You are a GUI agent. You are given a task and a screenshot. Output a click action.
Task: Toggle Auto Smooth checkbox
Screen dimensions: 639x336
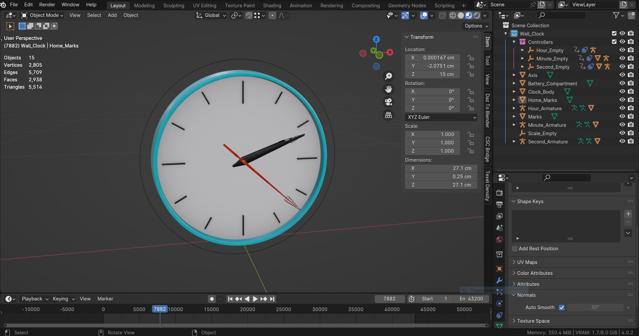[x=562, y=308]
